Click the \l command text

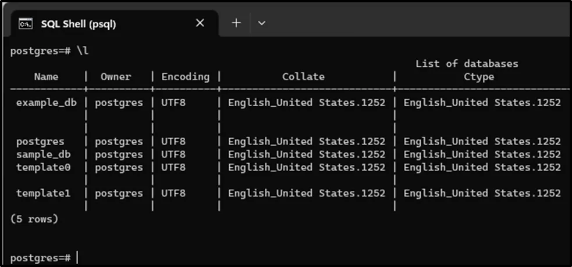pos(83,51)
